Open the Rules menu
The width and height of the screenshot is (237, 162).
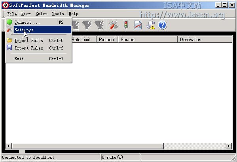(x=41, y=14)
